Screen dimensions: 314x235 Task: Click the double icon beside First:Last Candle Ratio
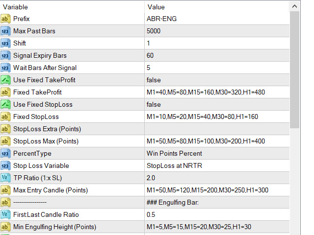pyautogui.click(x=5, y=214)
